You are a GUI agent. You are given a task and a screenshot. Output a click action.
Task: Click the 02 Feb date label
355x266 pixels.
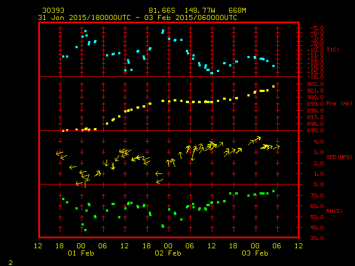point(168,253)
